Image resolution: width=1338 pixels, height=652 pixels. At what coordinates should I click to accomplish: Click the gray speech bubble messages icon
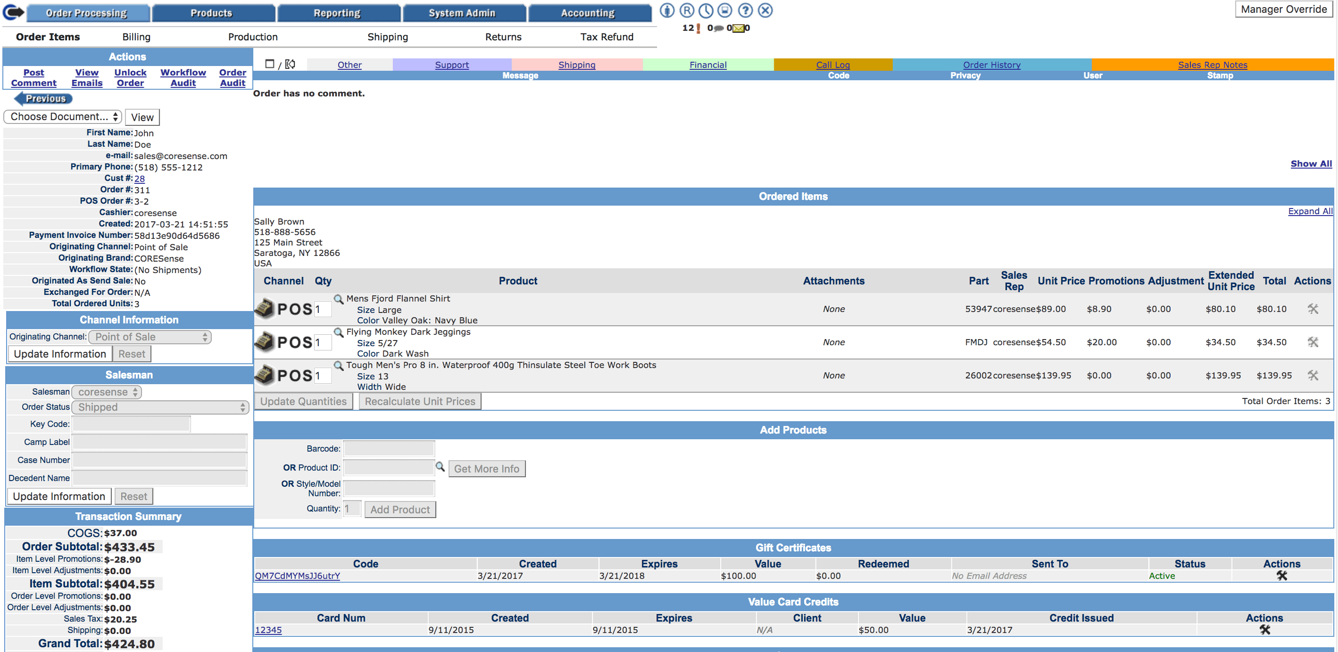pos(719,28)
